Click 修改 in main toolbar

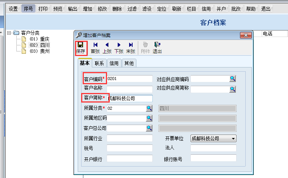102,9
